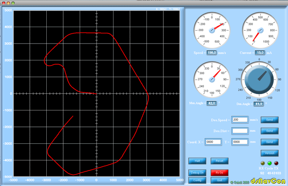Click the RX status indicator light
This screenshot has height=186, width=288.
tap(263, 163)
